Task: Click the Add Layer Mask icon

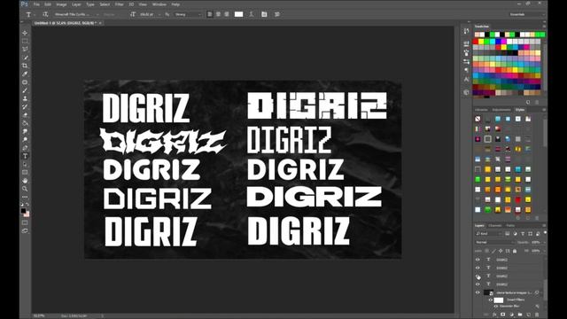Action: point(502,315)
